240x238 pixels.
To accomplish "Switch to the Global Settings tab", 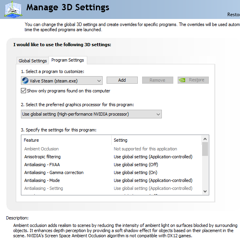I will pyautogui.click(x=33, y=61).
